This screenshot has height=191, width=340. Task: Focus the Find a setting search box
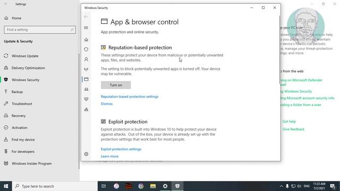click(x=40, y=30)
